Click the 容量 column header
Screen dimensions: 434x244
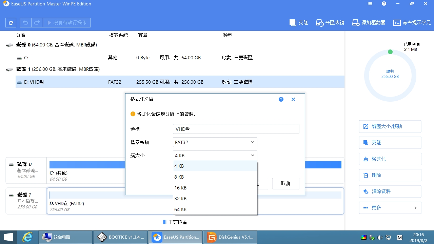[143, 35]
